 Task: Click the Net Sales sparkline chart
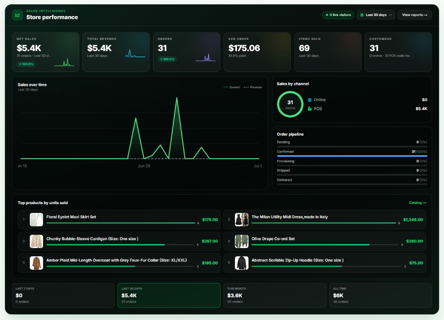pyautogui.click(x=64, y=62)
